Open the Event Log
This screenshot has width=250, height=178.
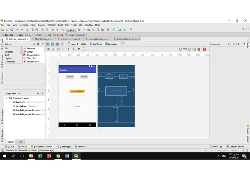tap(216, 147)
